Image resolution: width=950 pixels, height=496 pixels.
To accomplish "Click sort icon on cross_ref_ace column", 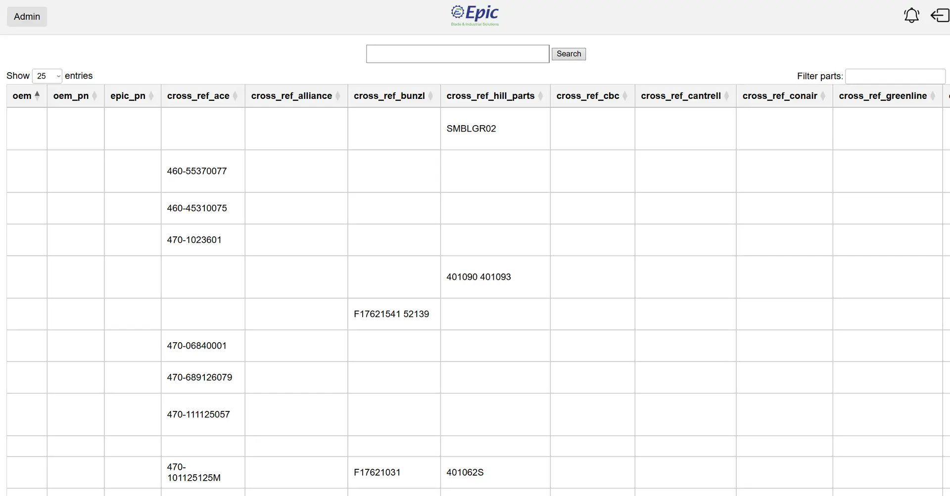I will (235, 96).
